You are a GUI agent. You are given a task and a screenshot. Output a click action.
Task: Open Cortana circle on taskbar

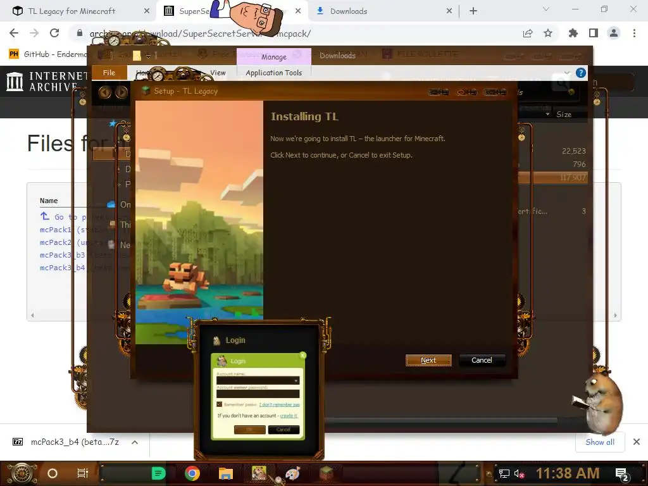[53, 473]
